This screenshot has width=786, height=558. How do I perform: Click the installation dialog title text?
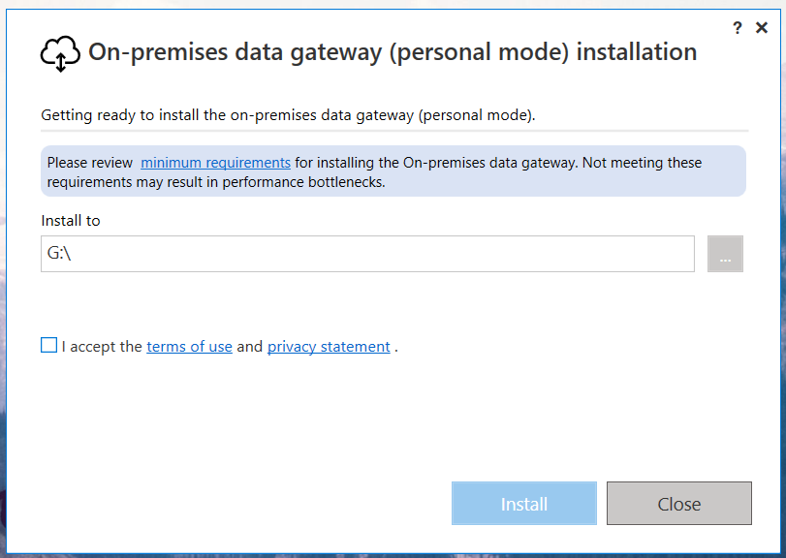pos(393,52)
